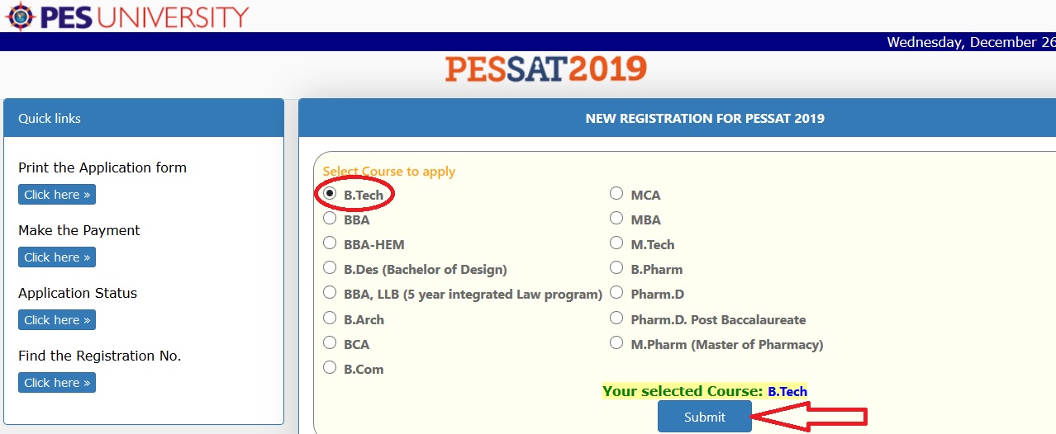This screenshot has height=434, width=1056.
Task: Choose the BBA-HEM radio button
Action: click(x=330, y=243)
